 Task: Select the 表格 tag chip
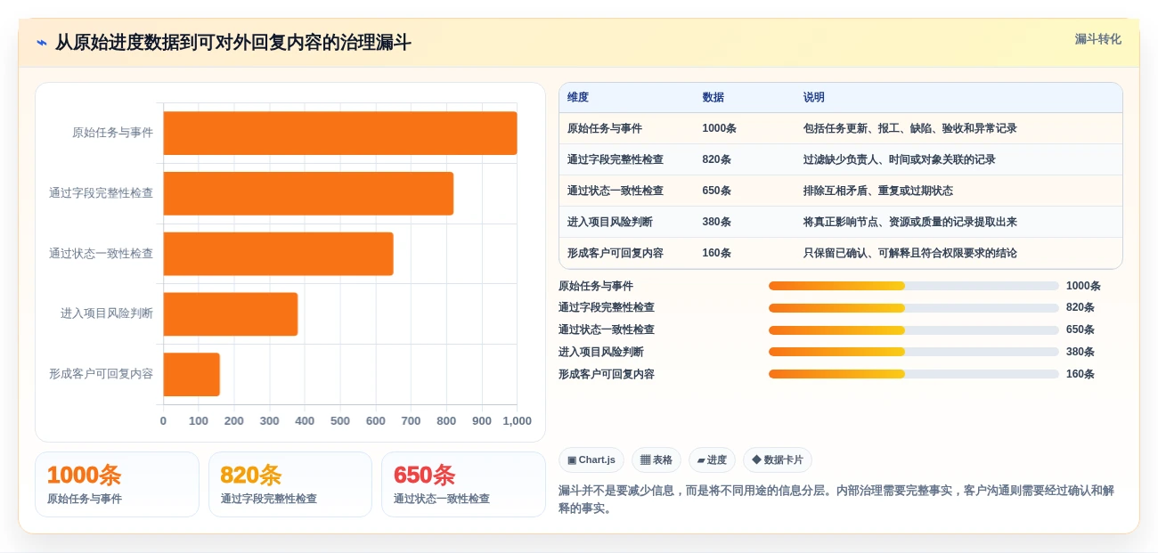[656, 460]
